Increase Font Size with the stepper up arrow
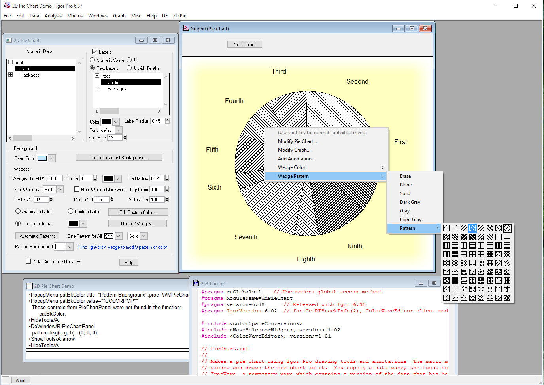This screenshot has width=544, height=385. (x=125, y=135)
